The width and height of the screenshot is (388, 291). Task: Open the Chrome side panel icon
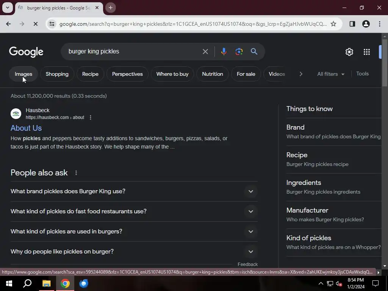352,24
